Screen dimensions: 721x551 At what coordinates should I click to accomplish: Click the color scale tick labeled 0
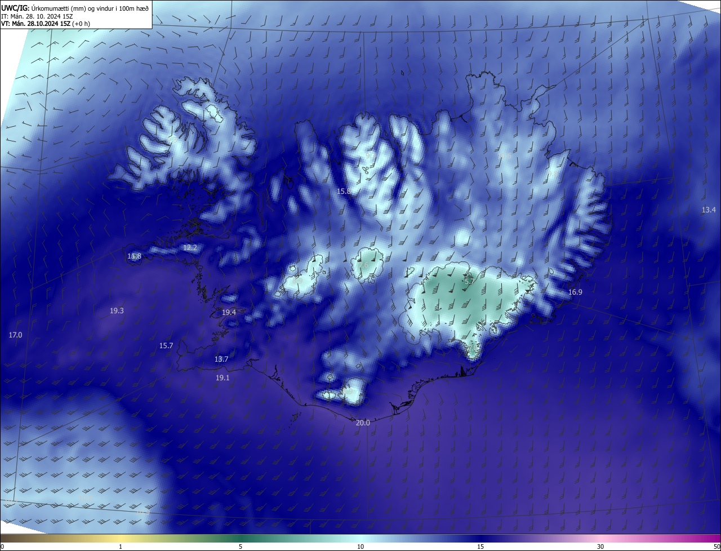2,546
